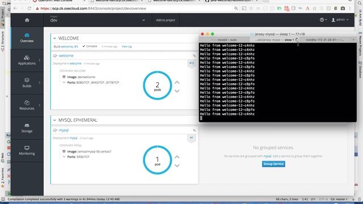Open the Storage sidebar section

click(x=27, y=128)
